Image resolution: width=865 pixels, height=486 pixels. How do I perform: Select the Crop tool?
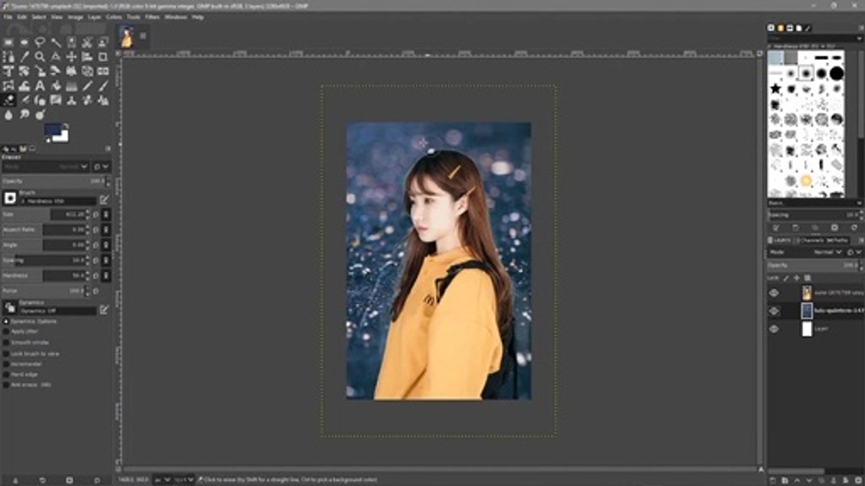coord(103,57)
